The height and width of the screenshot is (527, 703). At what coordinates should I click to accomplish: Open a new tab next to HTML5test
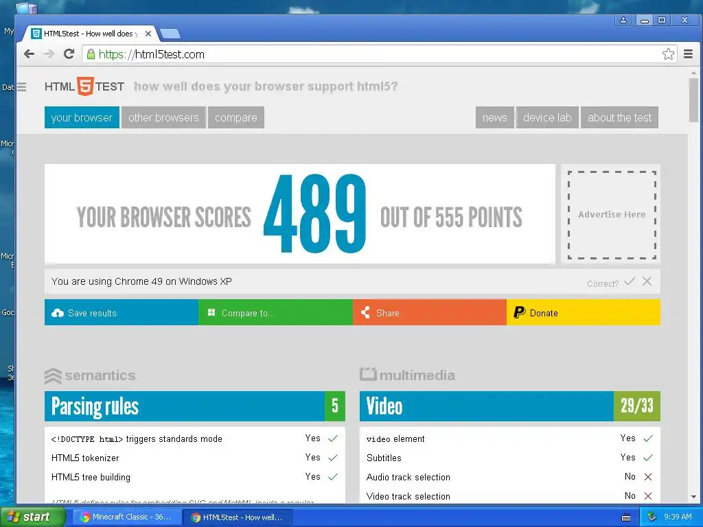tap(170, 34)
